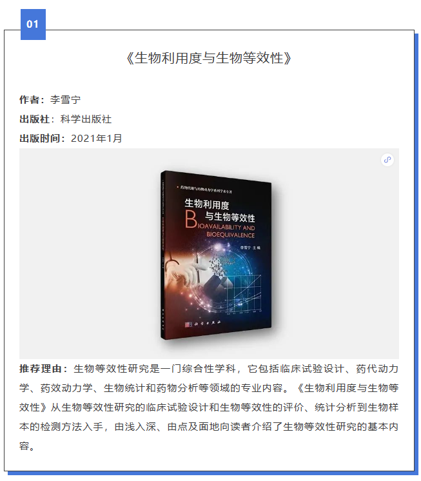This screenshot has width=421, height=481.
Task: Click the BIOEQUIVALENCE text on the cover
Action: pos(231,235)
